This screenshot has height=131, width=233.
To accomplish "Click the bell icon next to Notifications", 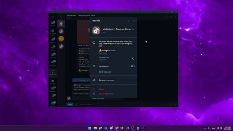I will [94, 66].
